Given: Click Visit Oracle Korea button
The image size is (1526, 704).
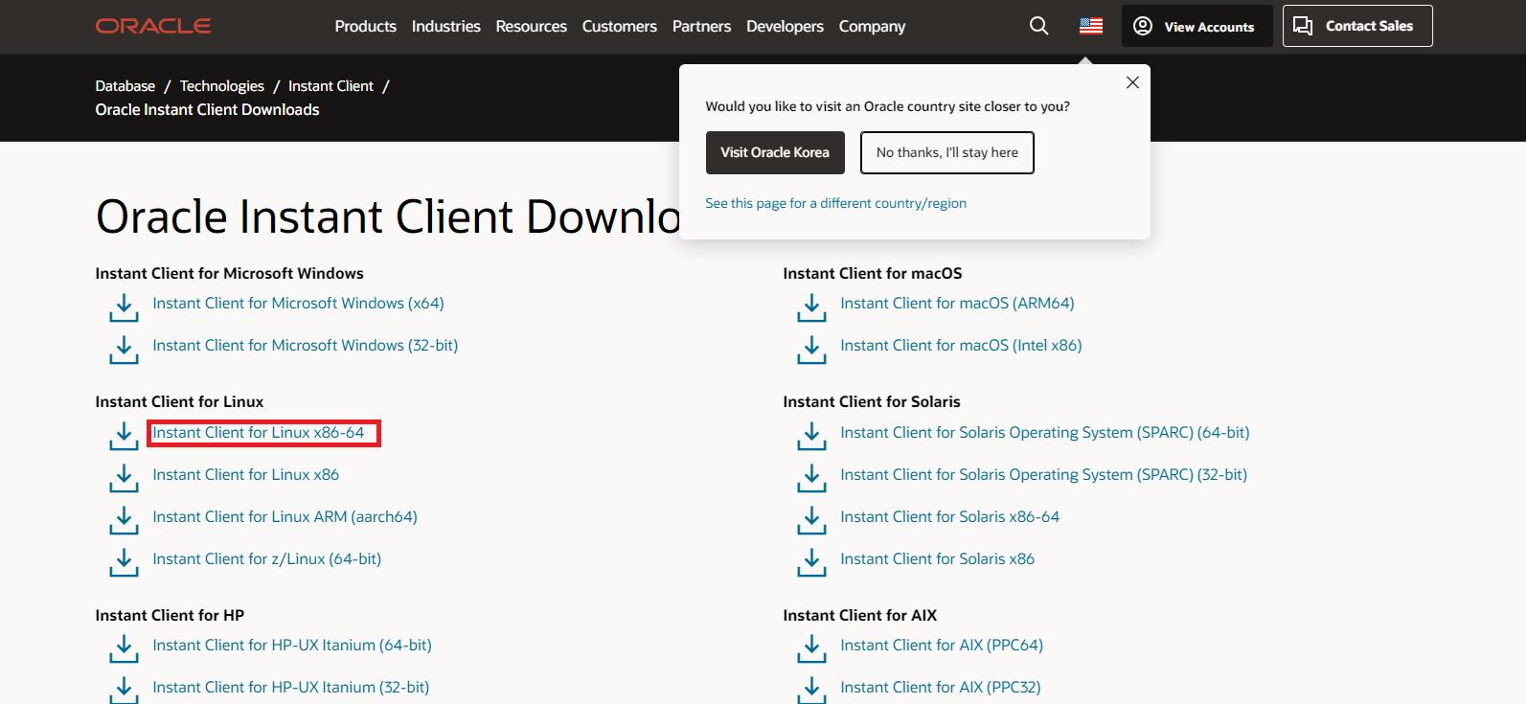Looking at the screenshot, I should (x=775, y=152).
